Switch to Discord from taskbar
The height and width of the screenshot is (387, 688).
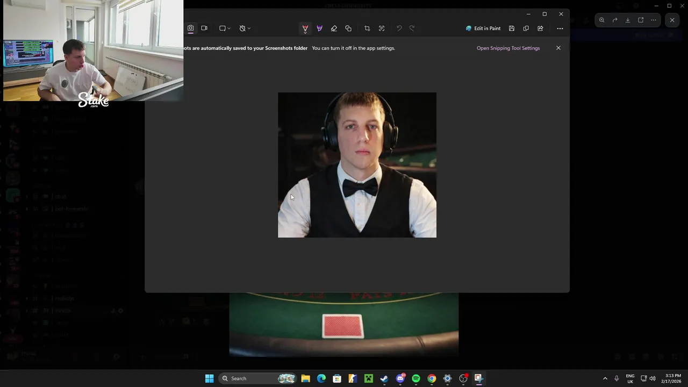coord(400,378)
